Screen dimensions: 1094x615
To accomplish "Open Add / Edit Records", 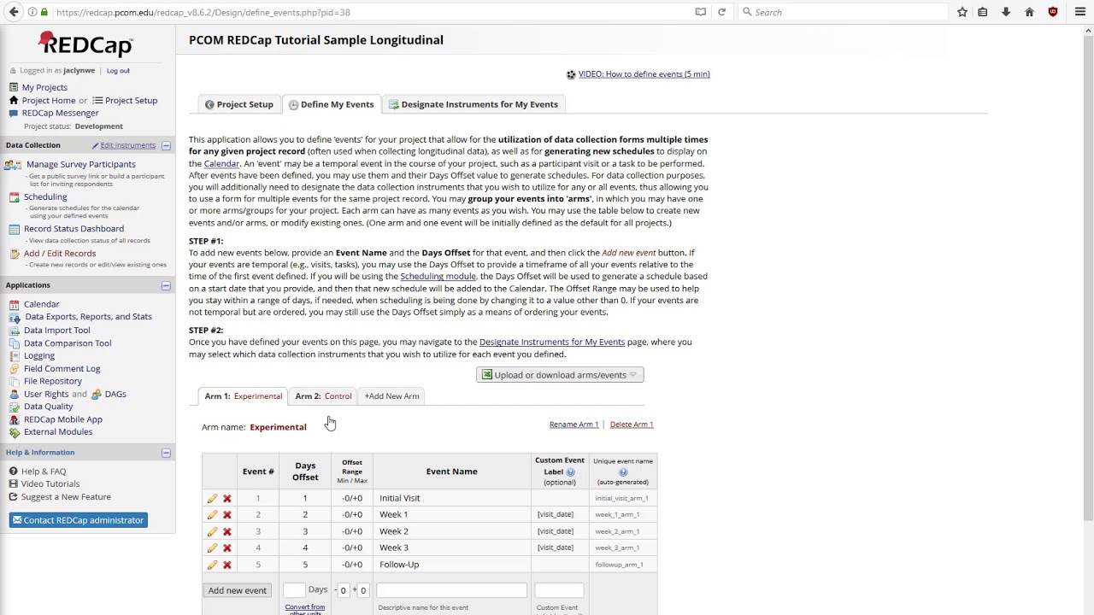I will tap(60, 254).
